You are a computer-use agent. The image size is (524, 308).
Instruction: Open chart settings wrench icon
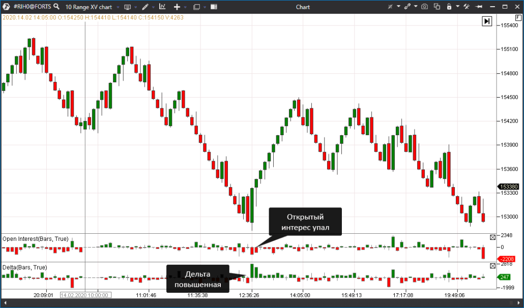click(466, 7)
